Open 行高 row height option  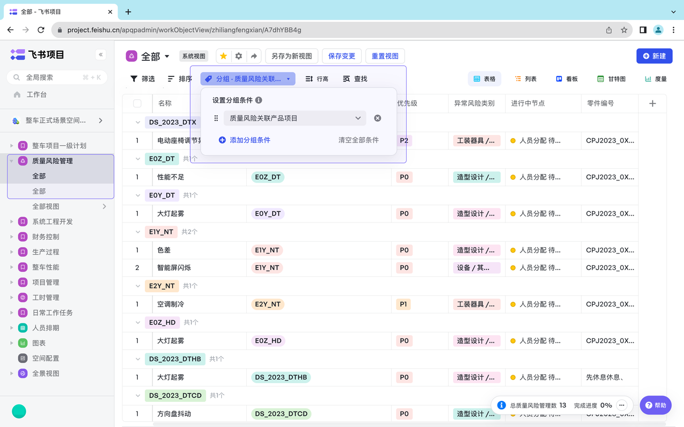click(317, 79)
